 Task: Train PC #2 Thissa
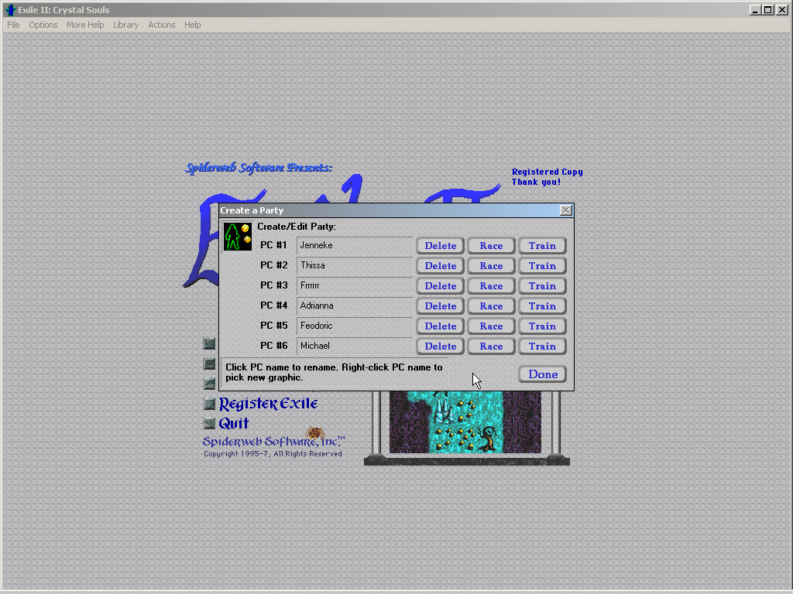(542, 266)
